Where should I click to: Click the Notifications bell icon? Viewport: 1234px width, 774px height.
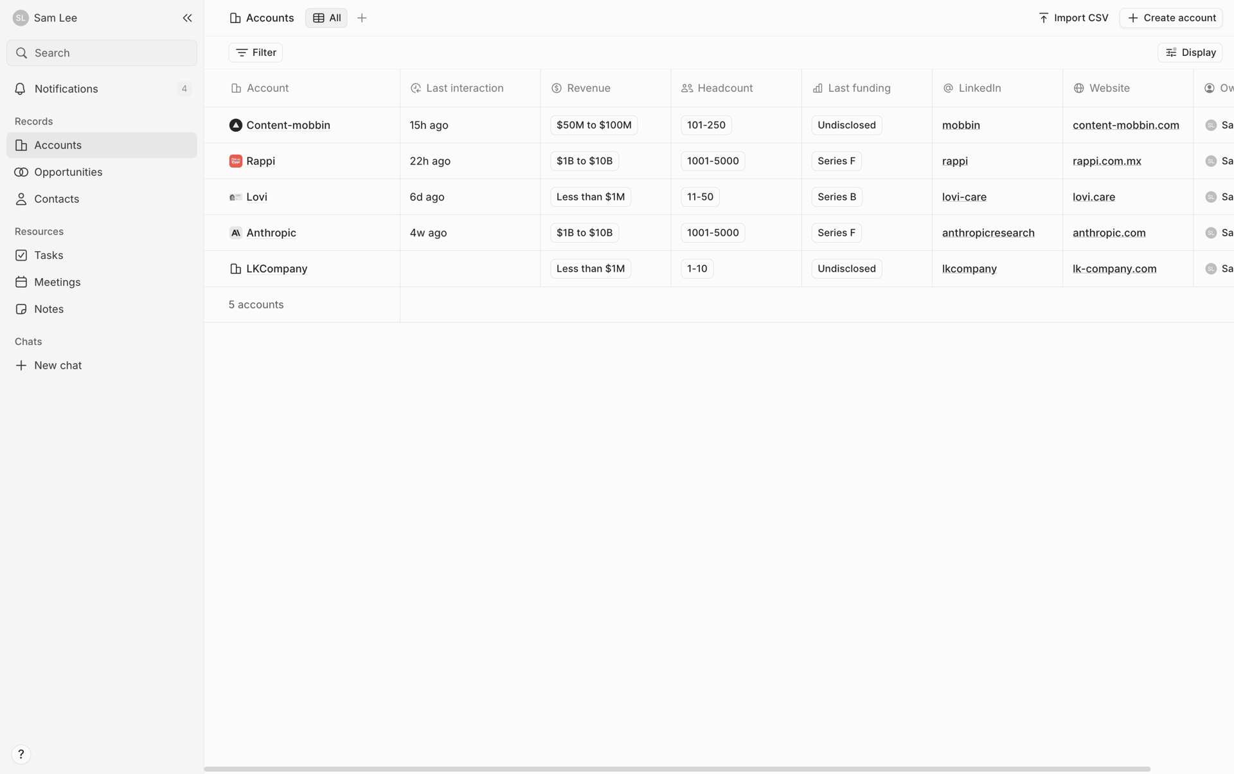21,89
